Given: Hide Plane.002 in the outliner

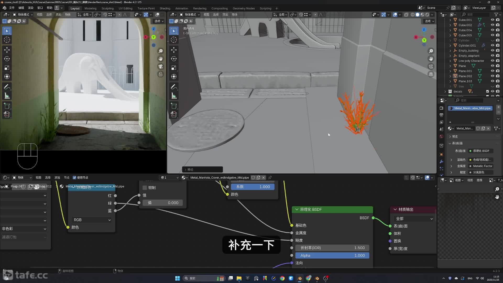Looking at the screenshot, I should (493, 76).
